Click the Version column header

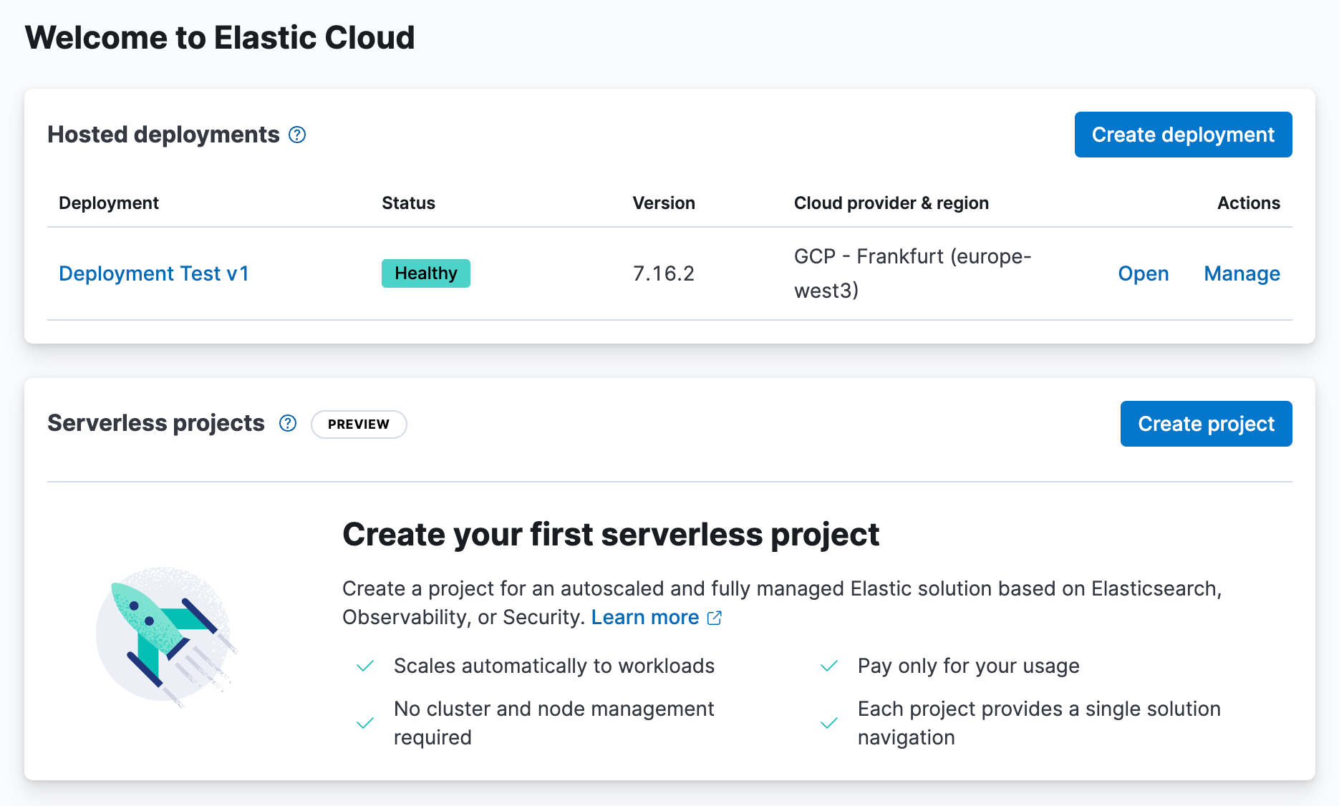(x=664, y=203)
